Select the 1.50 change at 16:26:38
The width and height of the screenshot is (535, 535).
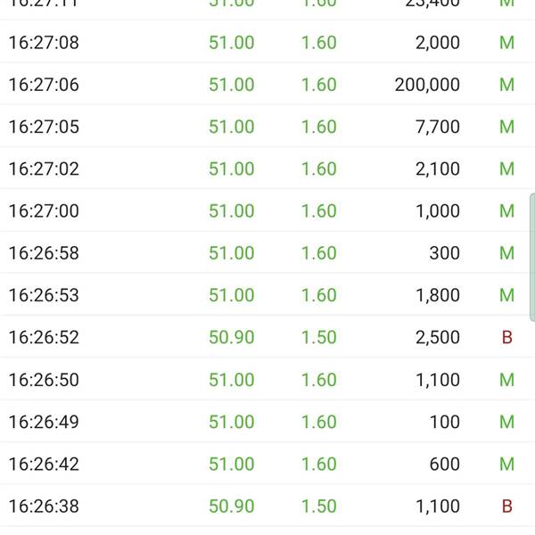coord(319,506)
